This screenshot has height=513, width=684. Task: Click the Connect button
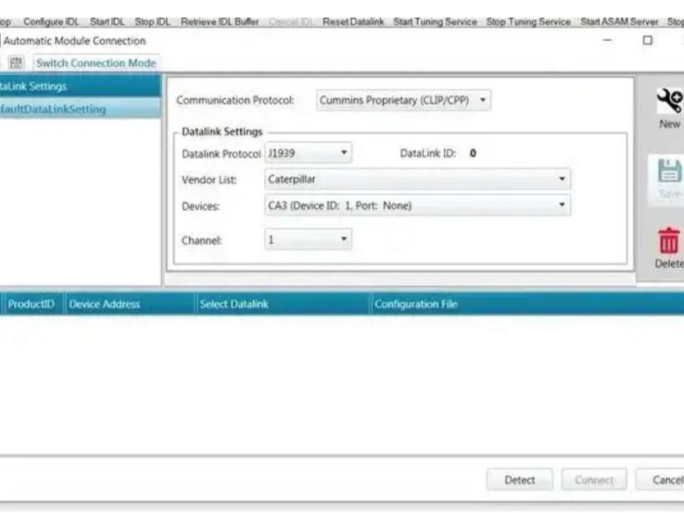(x=594, y=480)
